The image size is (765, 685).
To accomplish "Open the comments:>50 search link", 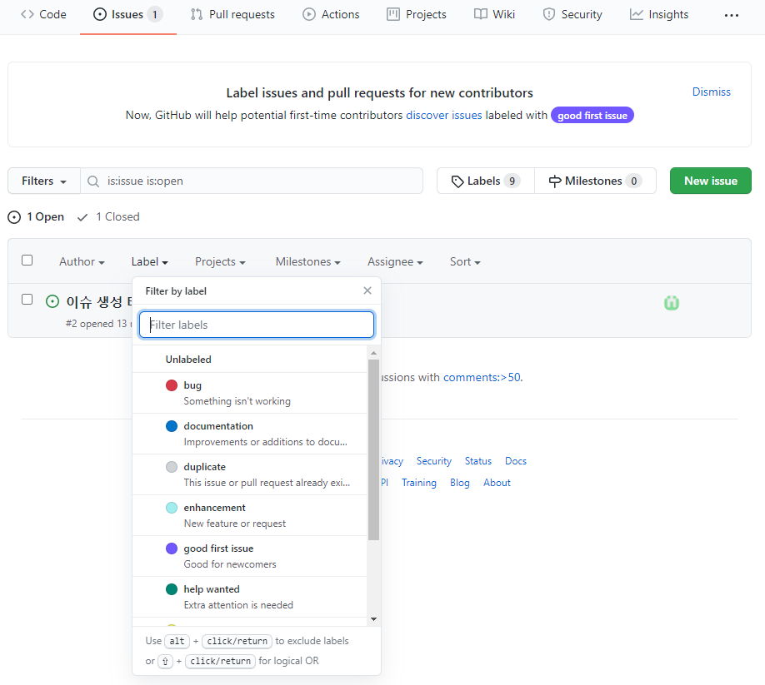I will click(482, 377).
